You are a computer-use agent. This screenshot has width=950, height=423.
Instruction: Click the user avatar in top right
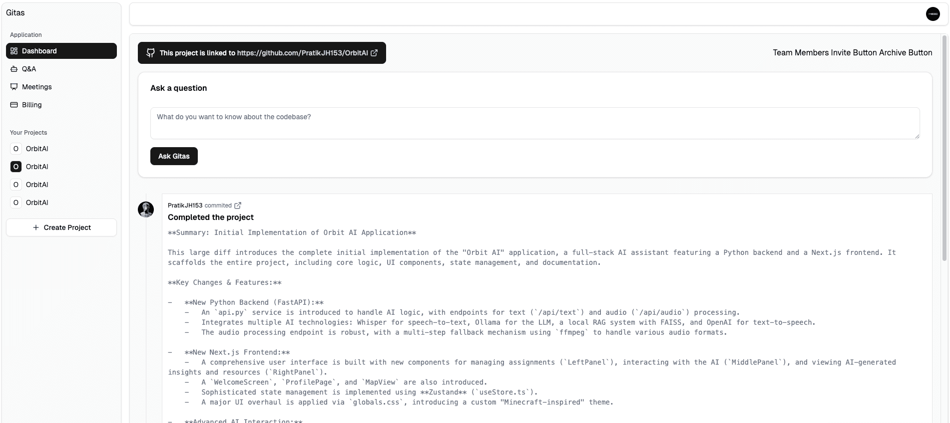coord(933,14)
